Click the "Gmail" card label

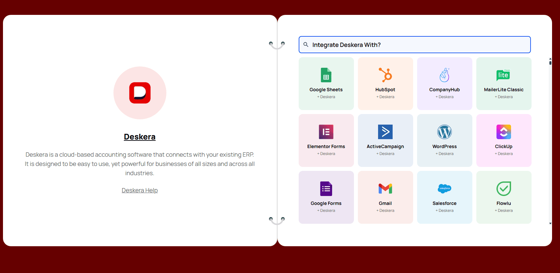click(385, 203)
